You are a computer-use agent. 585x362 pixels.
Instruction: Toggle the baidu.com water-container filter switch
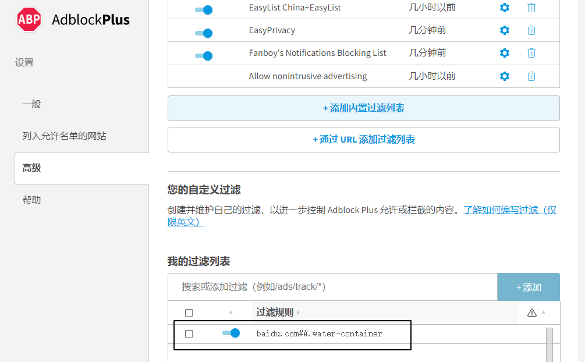tap(231, 333)
